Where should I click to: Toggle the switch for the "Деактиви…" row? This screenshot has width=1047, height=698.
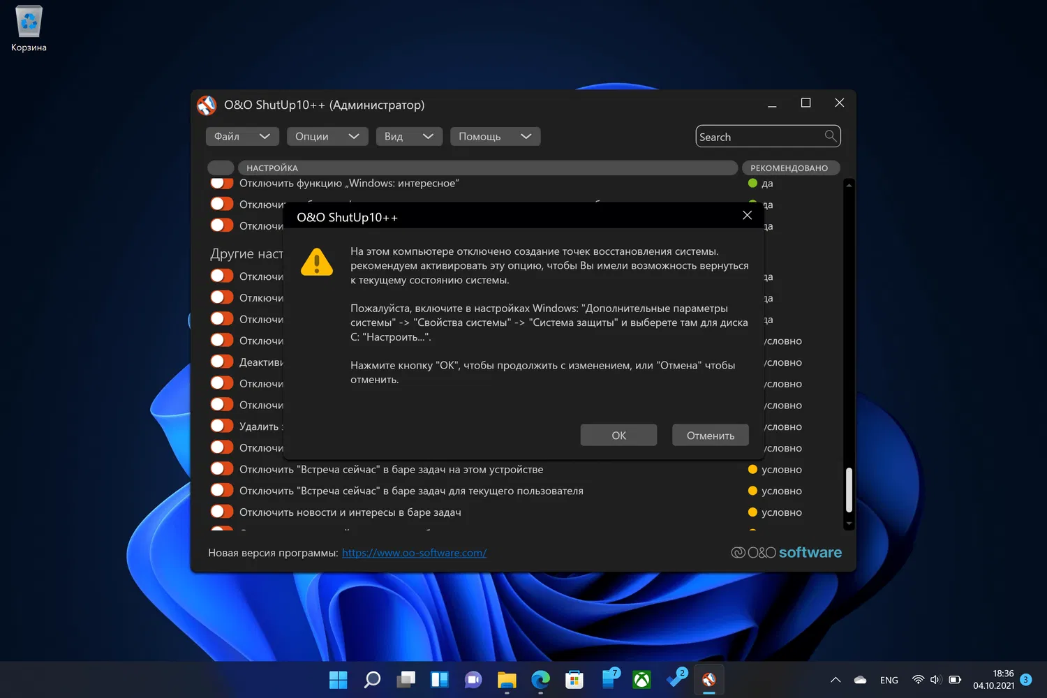click(222, 362)
